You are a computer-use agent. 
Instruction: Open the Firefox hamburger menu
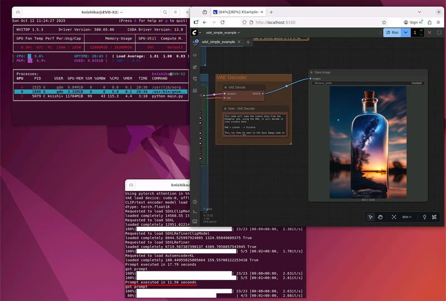438,22
